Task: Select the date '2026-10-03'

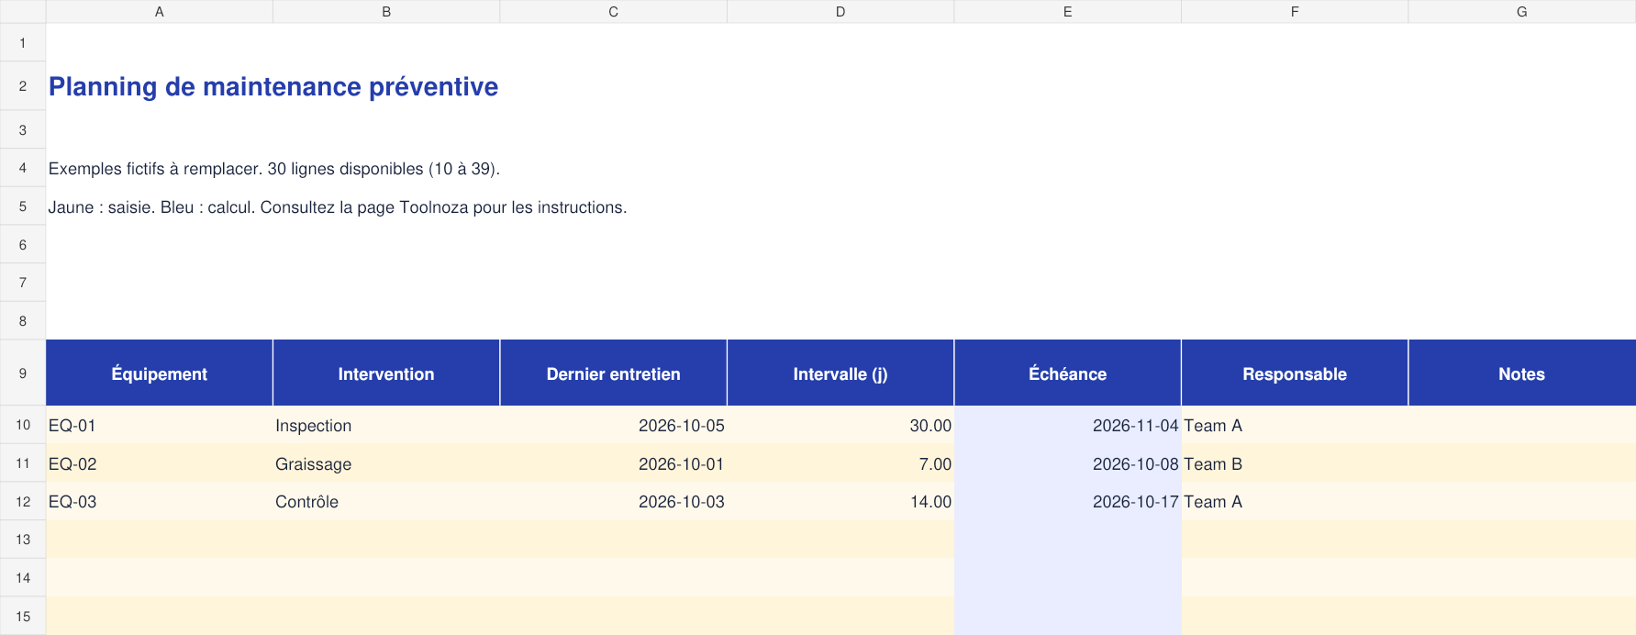Action: click(x=613, y=502)
